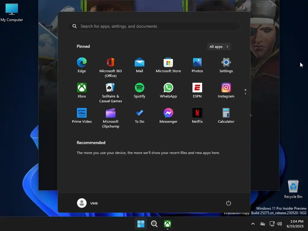Open Microsoft Store

(168, 65)
